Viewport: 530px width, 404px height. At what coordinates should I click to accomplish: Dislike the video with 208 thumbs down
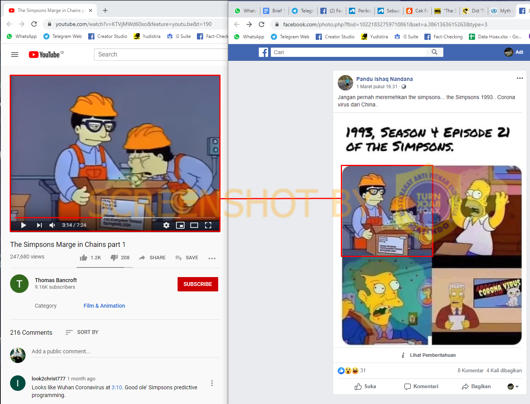pyautogui.click(x=120, y=258)
